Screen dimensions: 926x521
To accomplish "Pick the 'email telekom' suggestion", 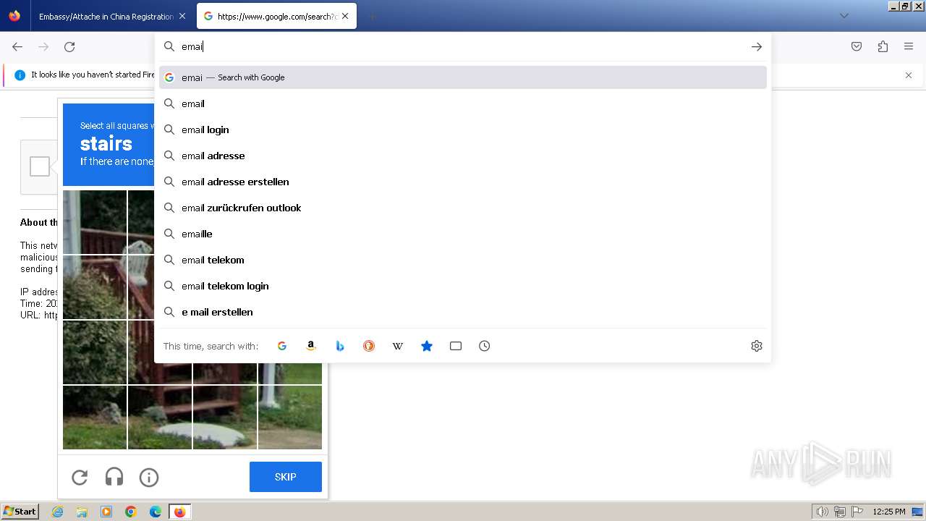I will pyautogui.click(x=463, y=260).
